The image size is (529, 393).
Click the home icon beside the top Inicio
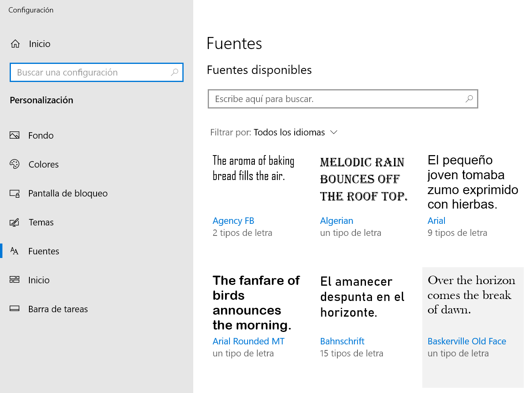click(x=15, y=44)
